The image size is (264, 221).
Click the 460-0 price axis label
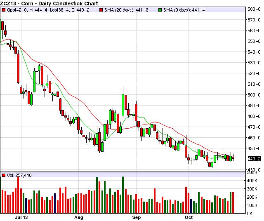(254, 138)
